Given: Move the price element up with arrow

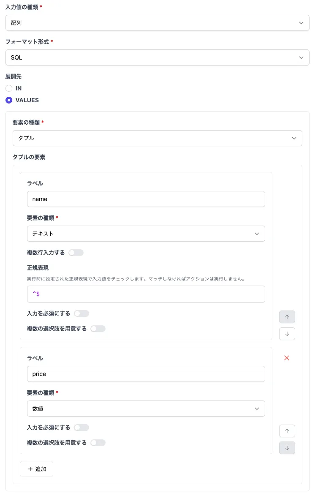Looking at the screenshot, I should [x=287, y=431].
